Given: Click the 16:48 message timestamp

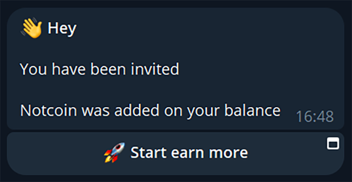Looking at the screenshot, I should (x=315, y=117).
